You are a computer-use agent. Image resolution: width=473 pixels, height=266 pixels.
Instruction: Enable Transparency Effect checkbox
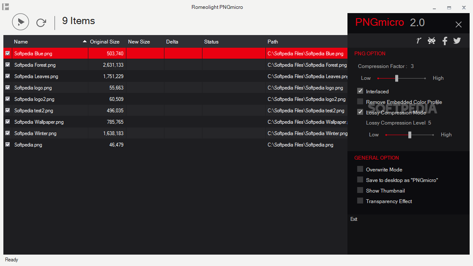click(x=360, y=201)
